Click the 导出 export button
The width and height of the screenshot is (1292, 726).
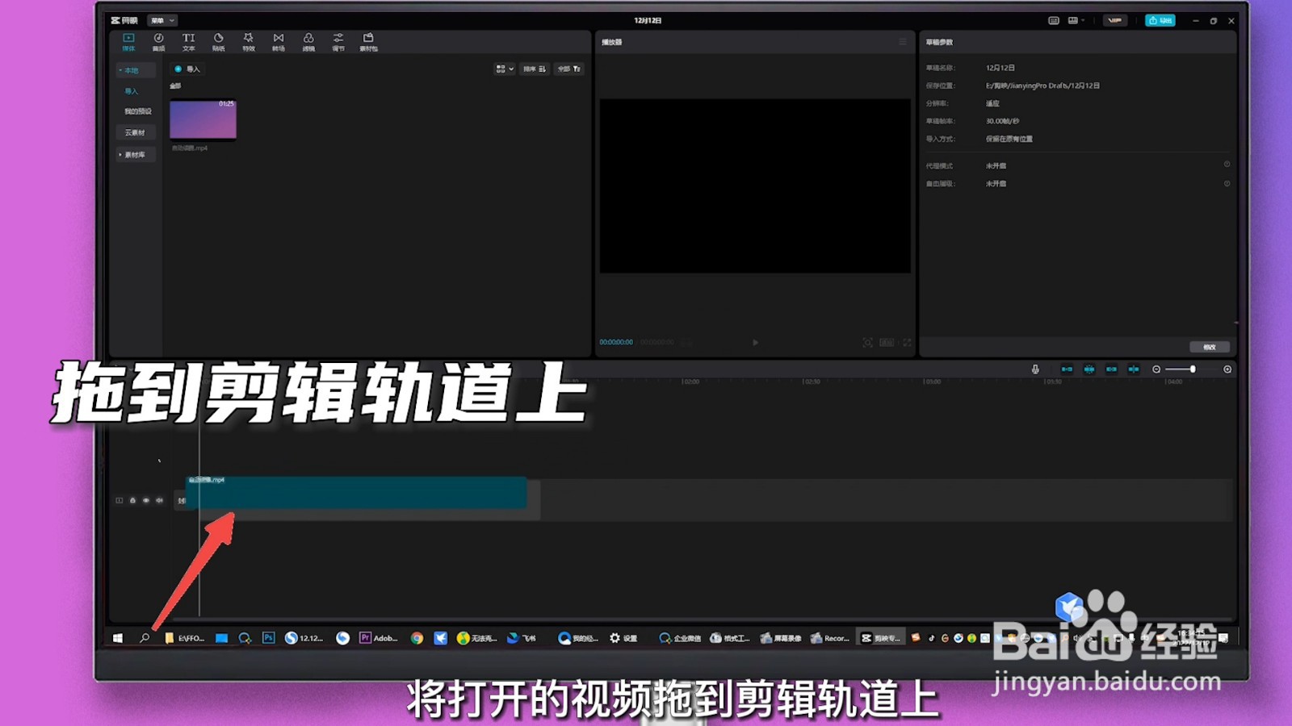click(1160, 19)
